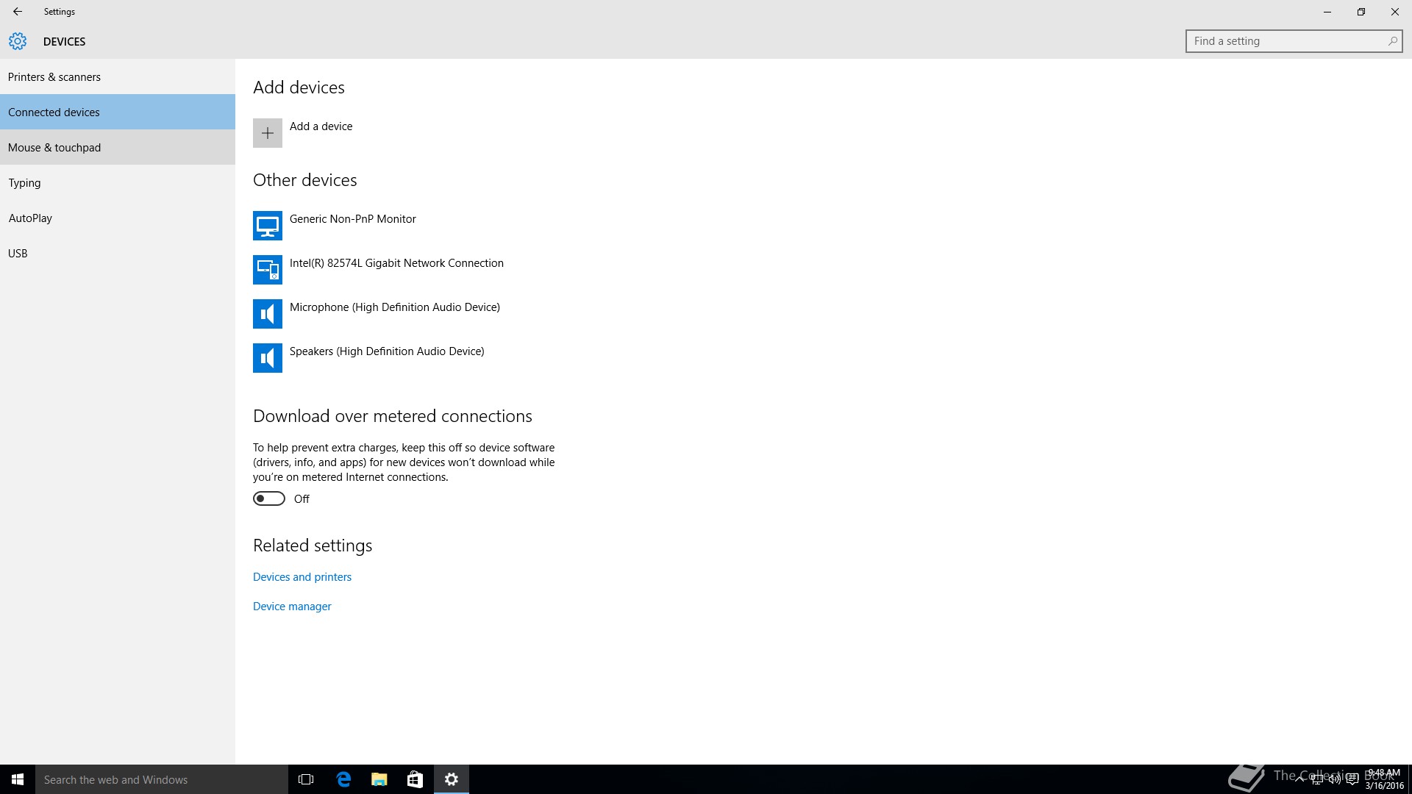Go back using the arrow icon
The height and width of the screenshot is (794, 1412).
[18, 12]
